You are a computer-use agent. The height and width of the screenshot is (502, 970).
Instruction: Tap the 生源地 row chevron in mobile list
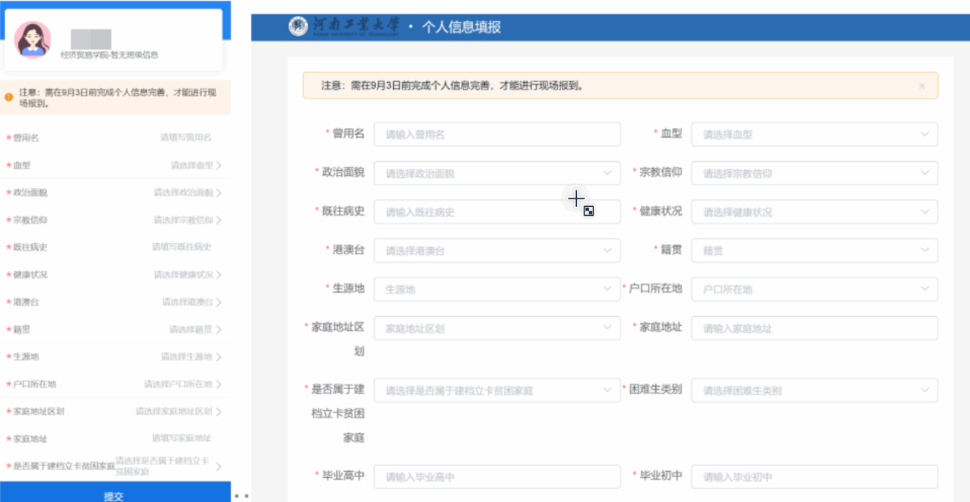[218, 357]
